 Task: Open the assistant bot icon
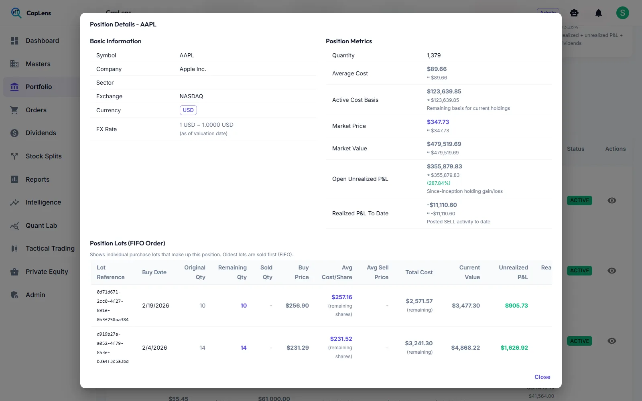point(574,13)
